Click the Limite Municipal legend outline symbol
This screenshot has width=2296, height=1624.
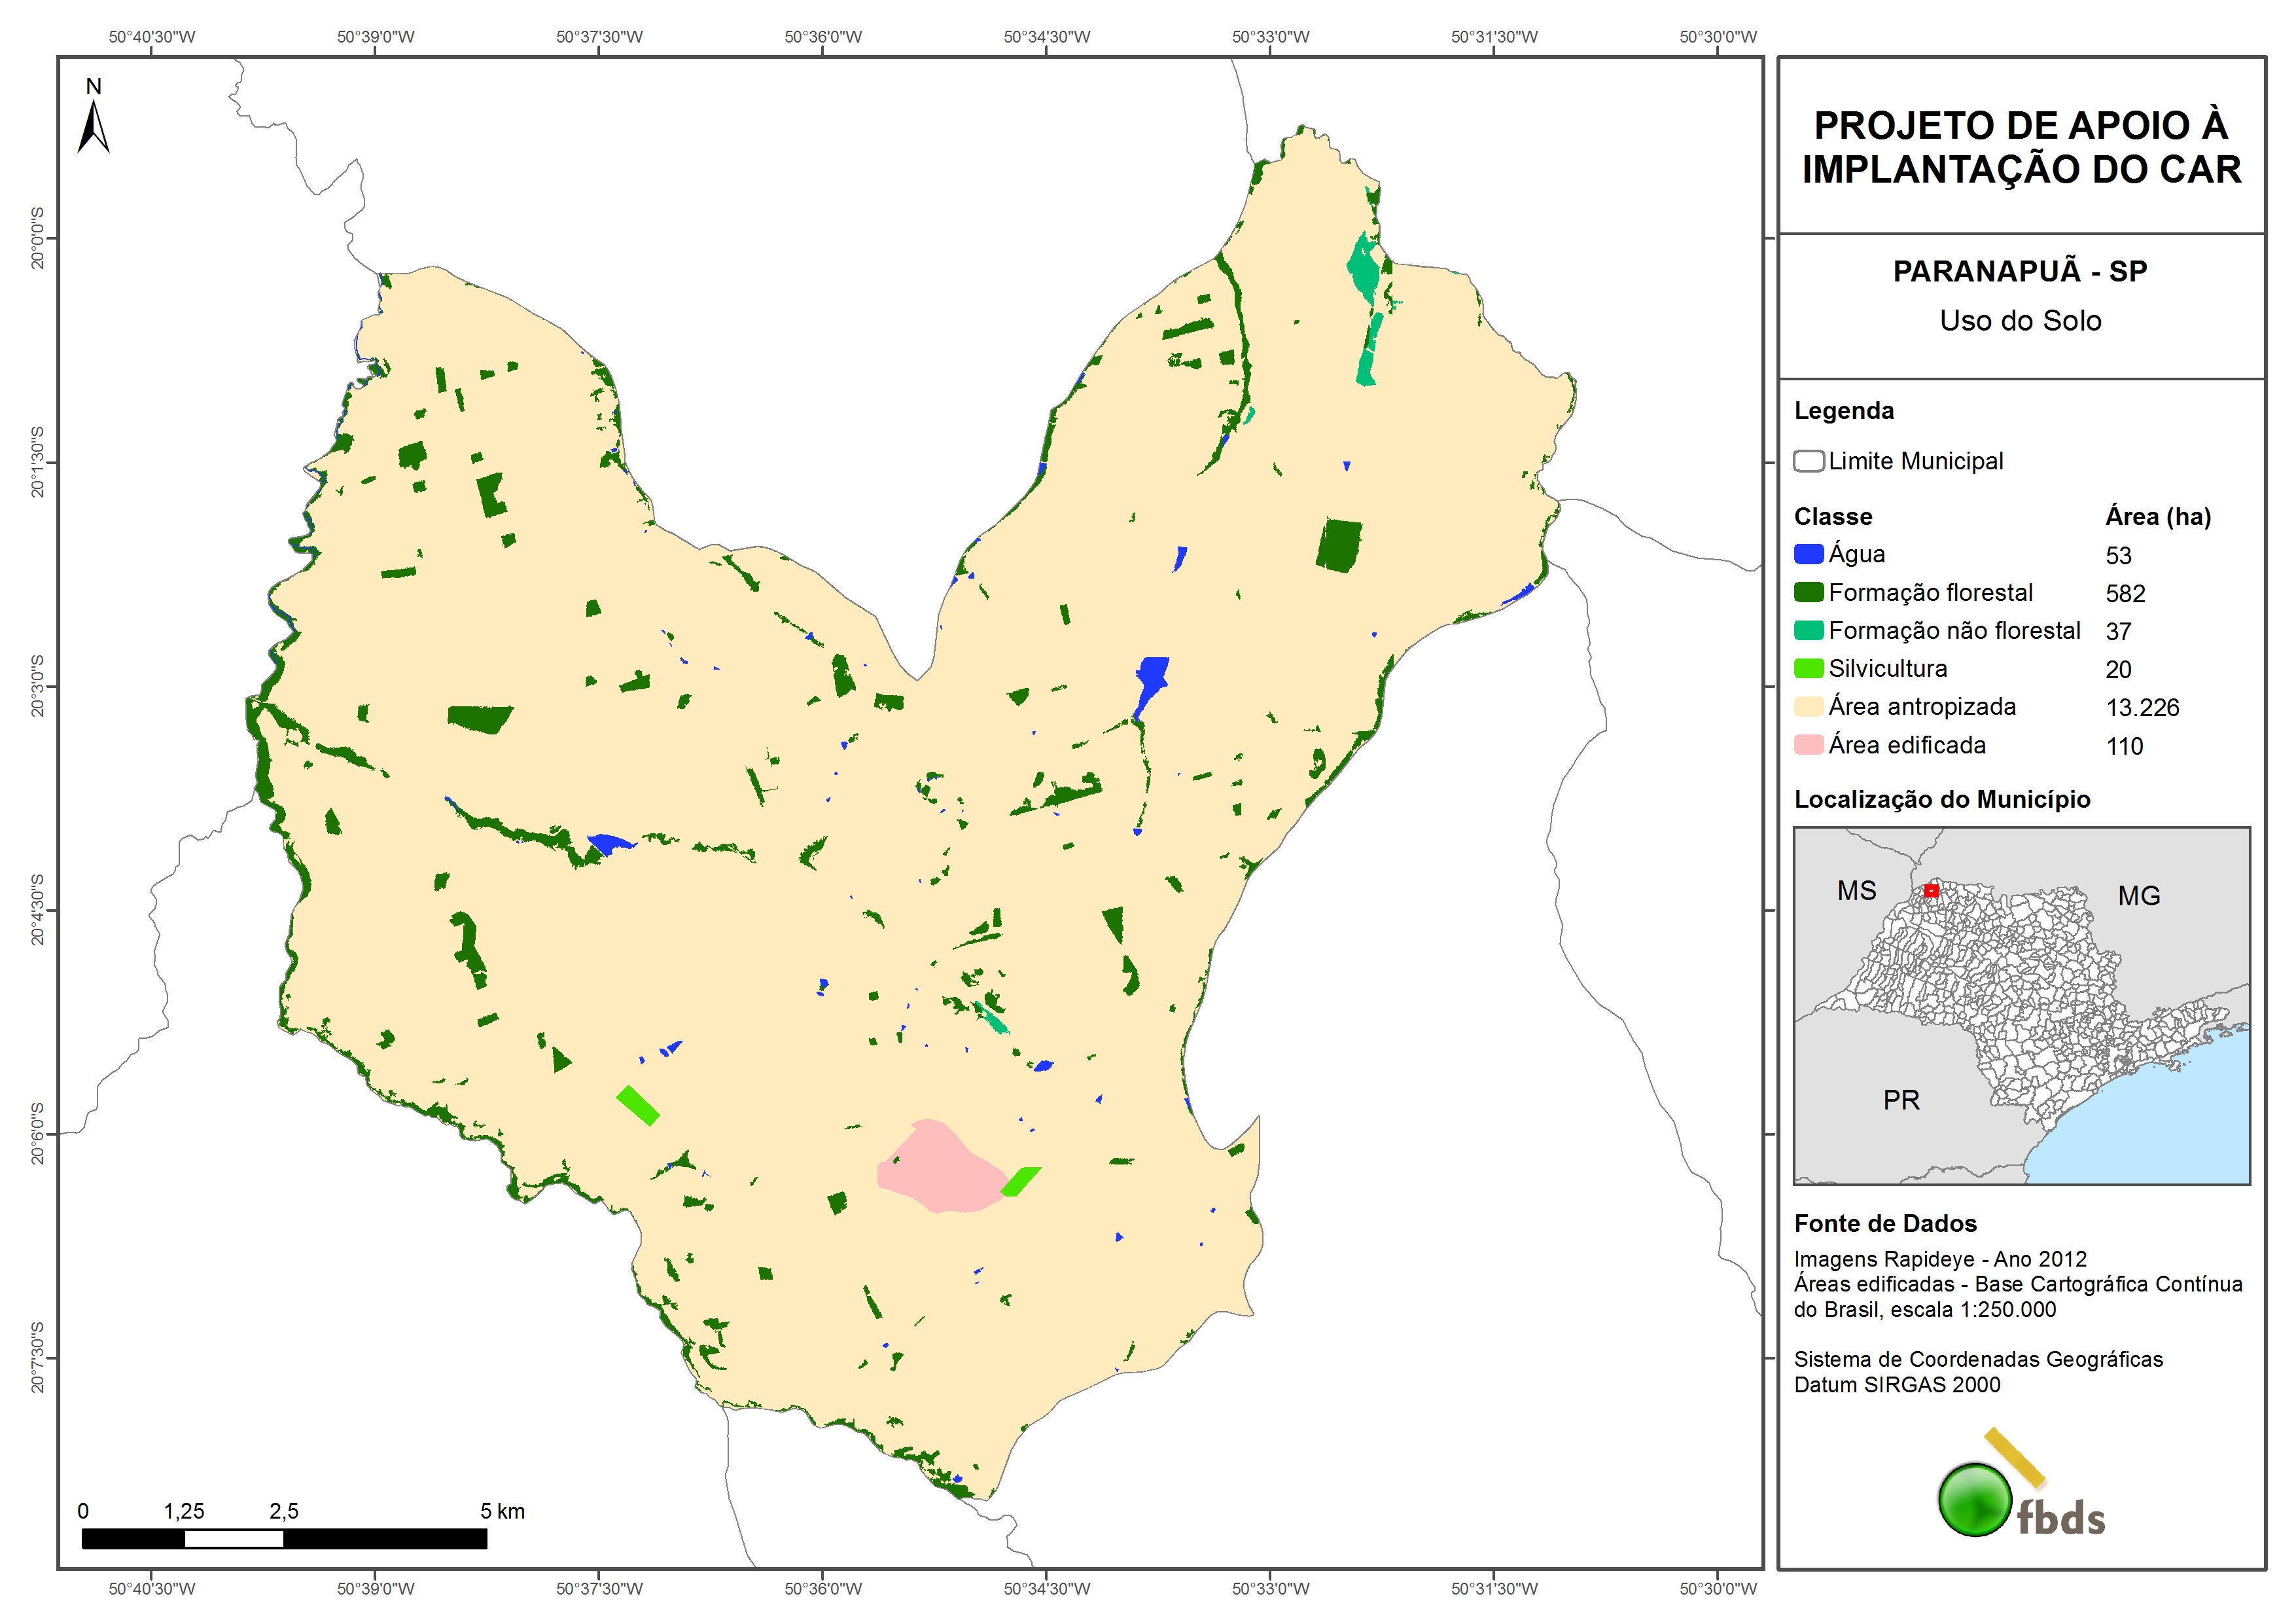tap(1808, 461)
